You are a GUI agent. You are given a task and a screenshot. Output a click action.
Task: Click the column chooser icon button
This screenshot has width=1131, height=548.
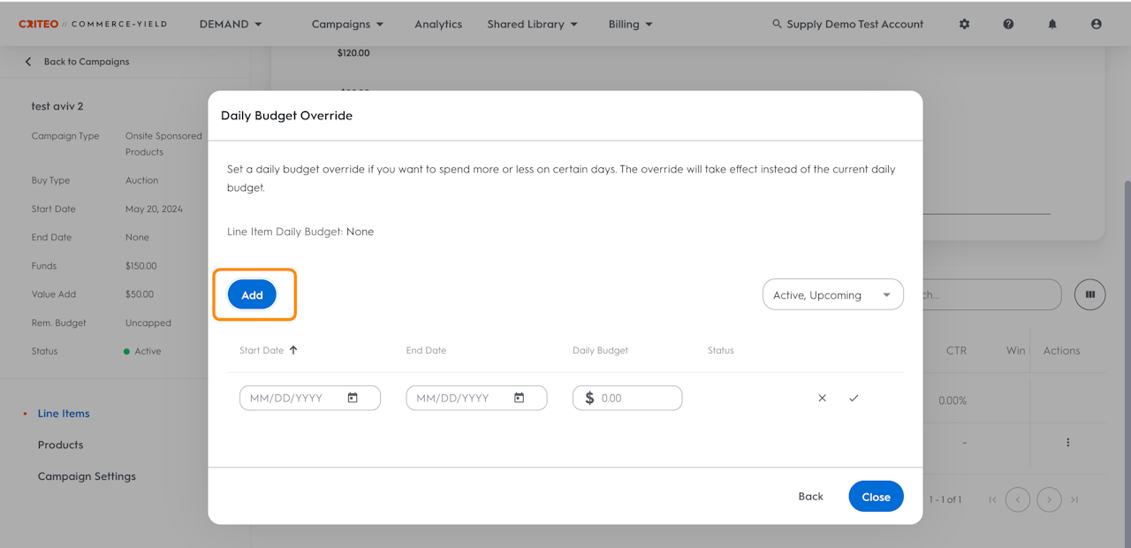[x=1090, y=295]
